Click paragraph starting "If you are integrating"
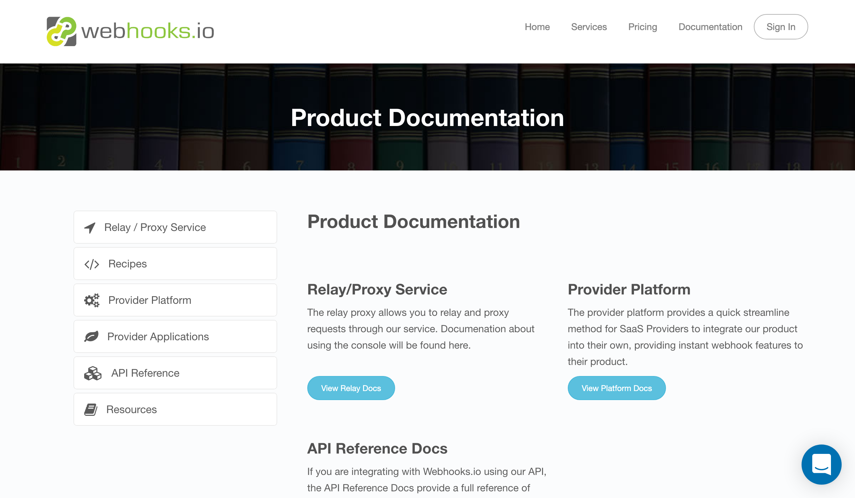855x498 pixels. pyautogui.click(x=426, y=480)
